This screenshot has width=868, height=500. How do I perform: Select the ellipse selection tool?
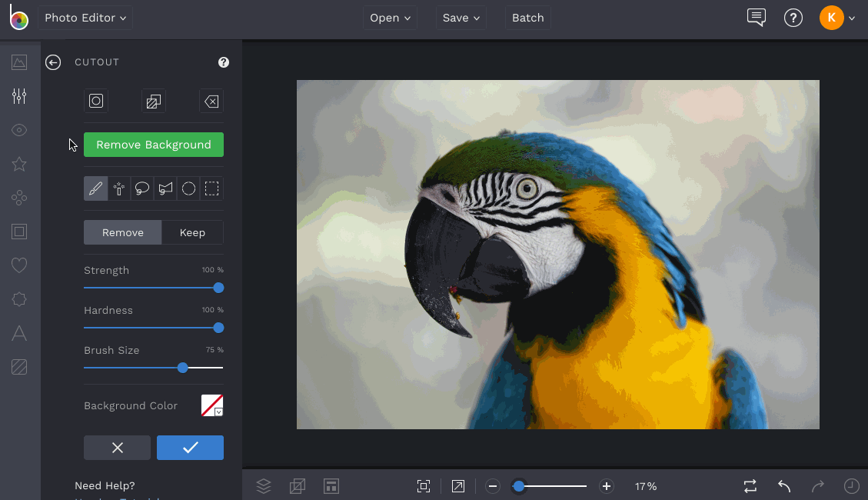click(x=189, y=188)
